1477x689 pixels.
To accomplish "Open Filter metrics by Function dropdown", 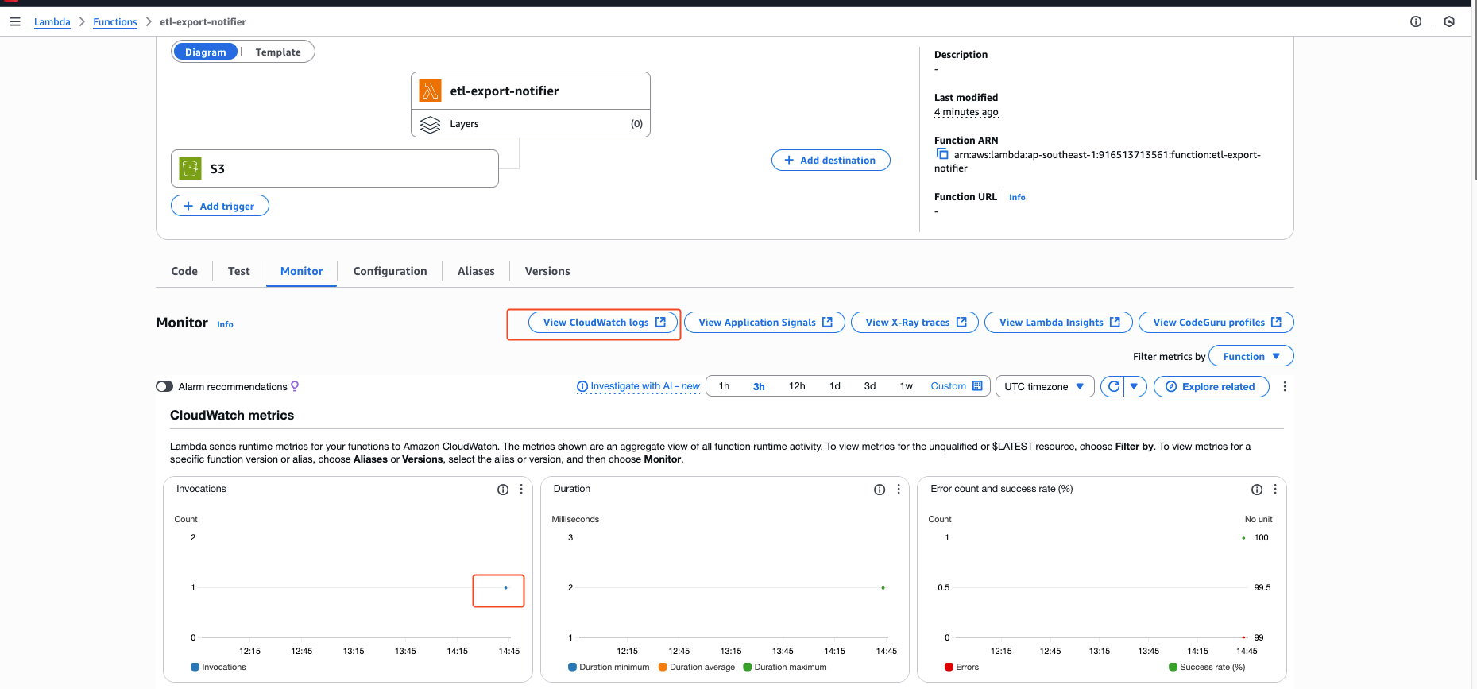I will coord(1251,356).
